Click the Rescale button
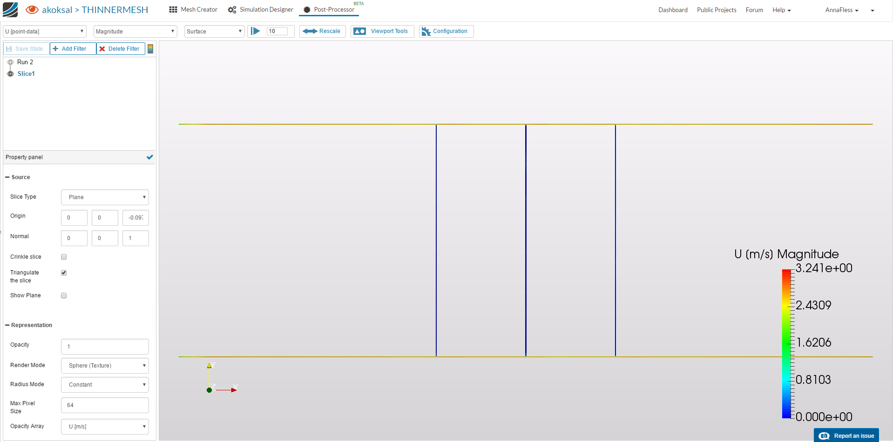The width and height of the screenshot is (893, 442). pyautogui.click(x=322, y=31)
